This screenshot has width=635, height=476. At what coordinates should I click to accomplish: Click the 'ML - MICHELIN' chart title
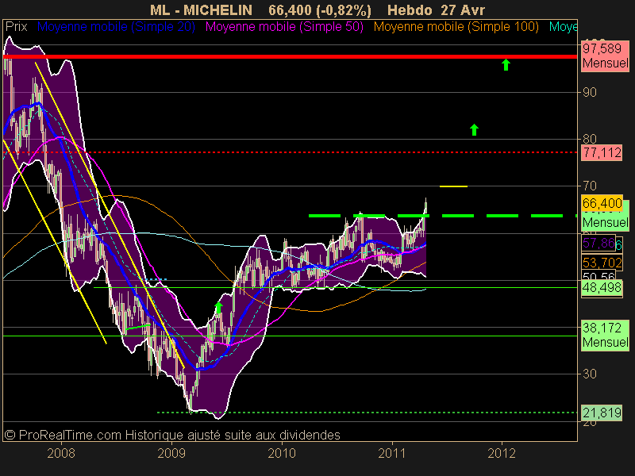202,10
